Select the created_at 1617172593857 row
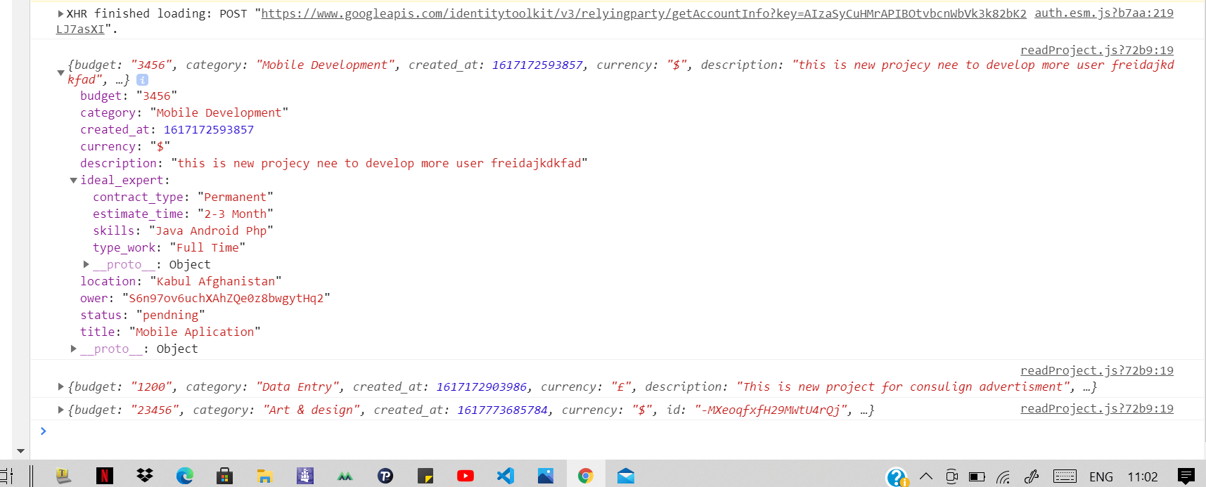This screenshot has width=1206, height=487. pyautogui.click(x=167, y=129)
